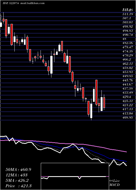This screenshot has width=136, height=190.
Task: Click the 453.93 price axis label
Action: click(127, 72)
